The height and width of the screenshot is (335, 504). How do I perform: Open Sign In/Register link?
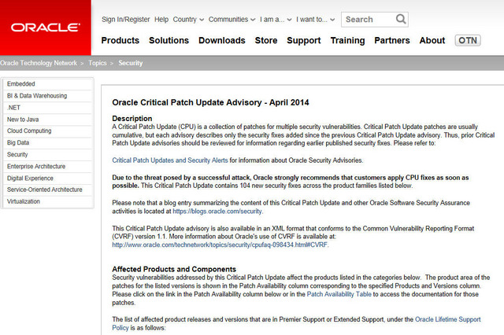click(126, 19)
